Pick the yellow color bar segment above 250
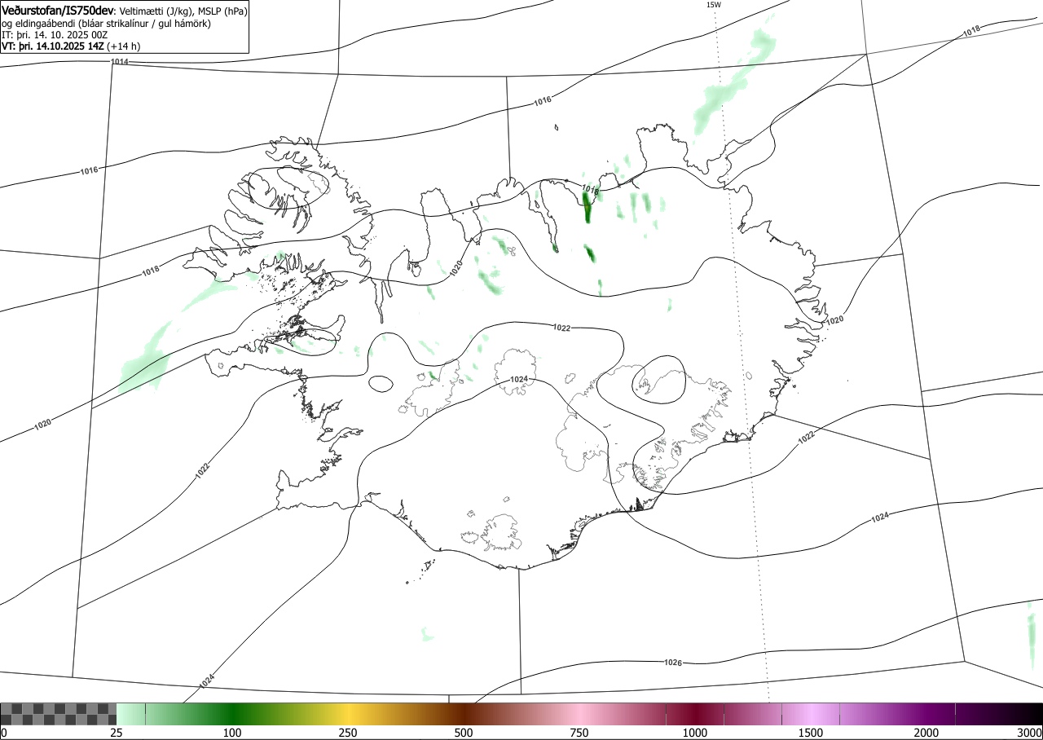 348,714
